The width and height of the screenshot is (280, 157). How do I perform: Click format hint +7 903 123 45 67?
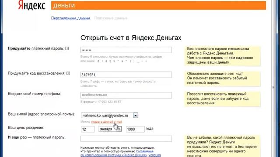click(101, 102)
